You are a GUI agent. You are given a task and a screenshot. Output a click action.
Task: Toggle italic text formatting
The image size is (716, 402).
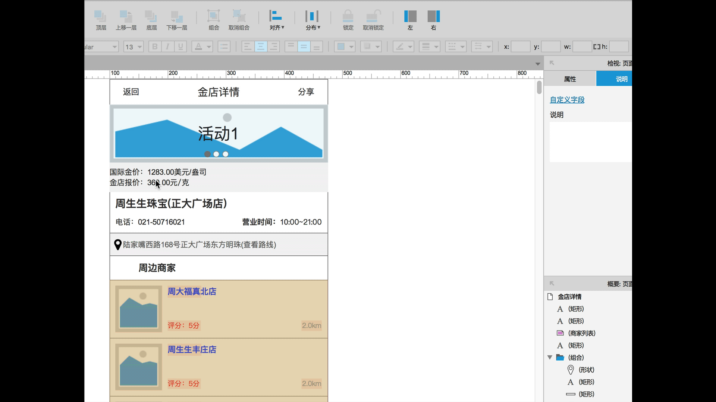167,47
